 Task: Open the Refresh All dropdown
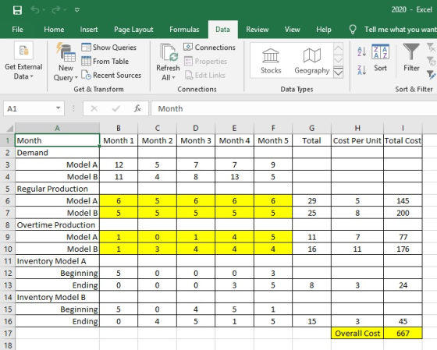pyautogui.click(x=168, y=62)
